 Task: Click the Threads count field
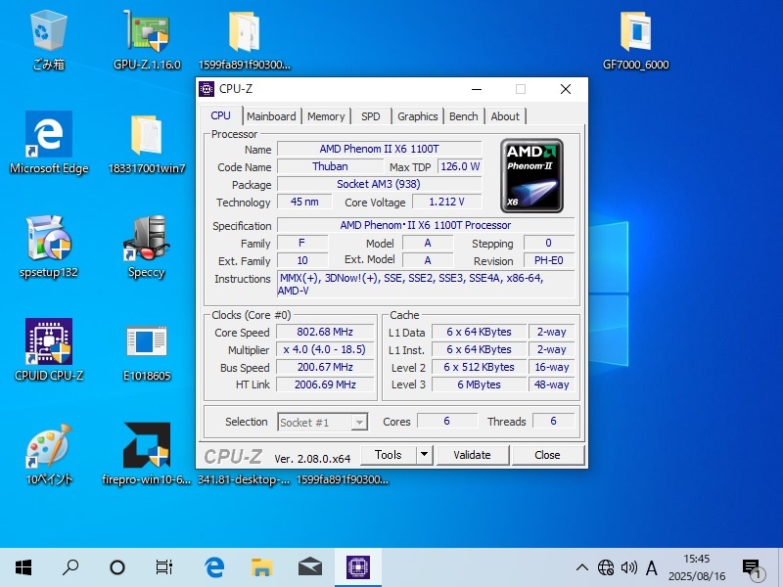553,421
